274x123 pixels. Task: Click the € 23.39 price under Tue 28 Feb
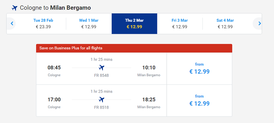click(x=43, y=27)
